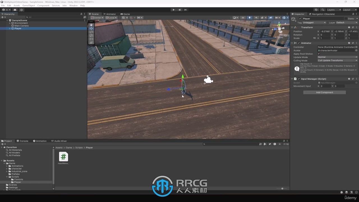Open the Layer dropdown showing Default
The width and height of the screenshot is (359, 202).
(x=347, y=23)
